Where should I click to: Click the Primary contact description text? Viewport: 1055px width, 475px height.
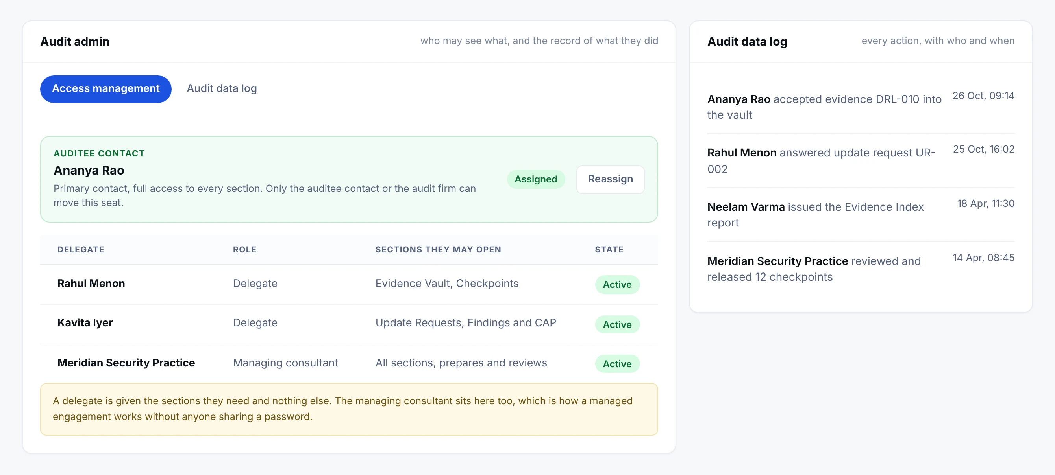click(265, 195)
